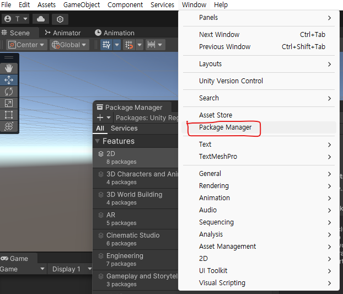Select 3D Characters and Animation feature
The image size is (343, 294).
coord(136,178)
